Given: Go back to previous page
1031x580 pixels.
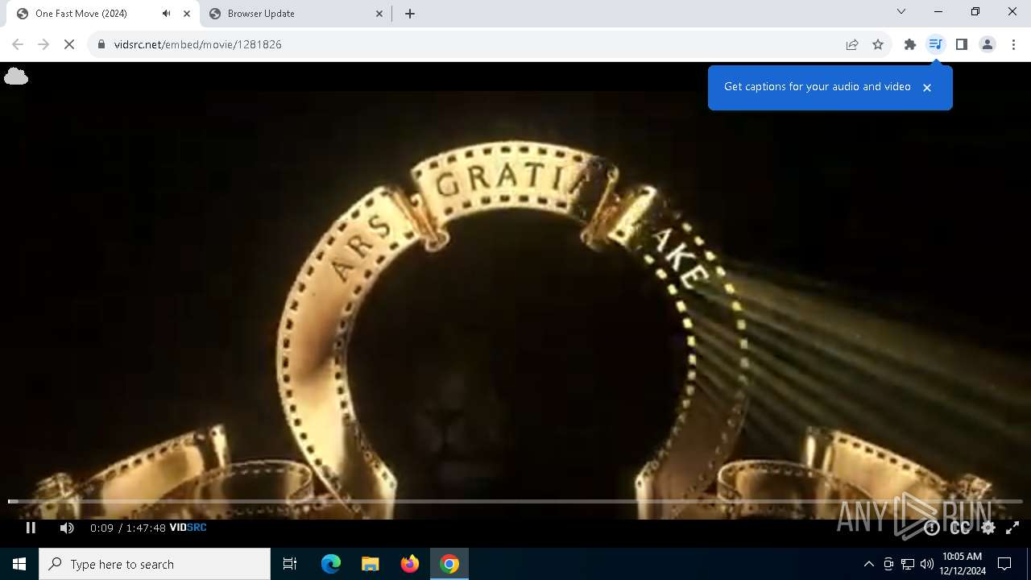Looking at the screenshot, I should tap(18, 44).
